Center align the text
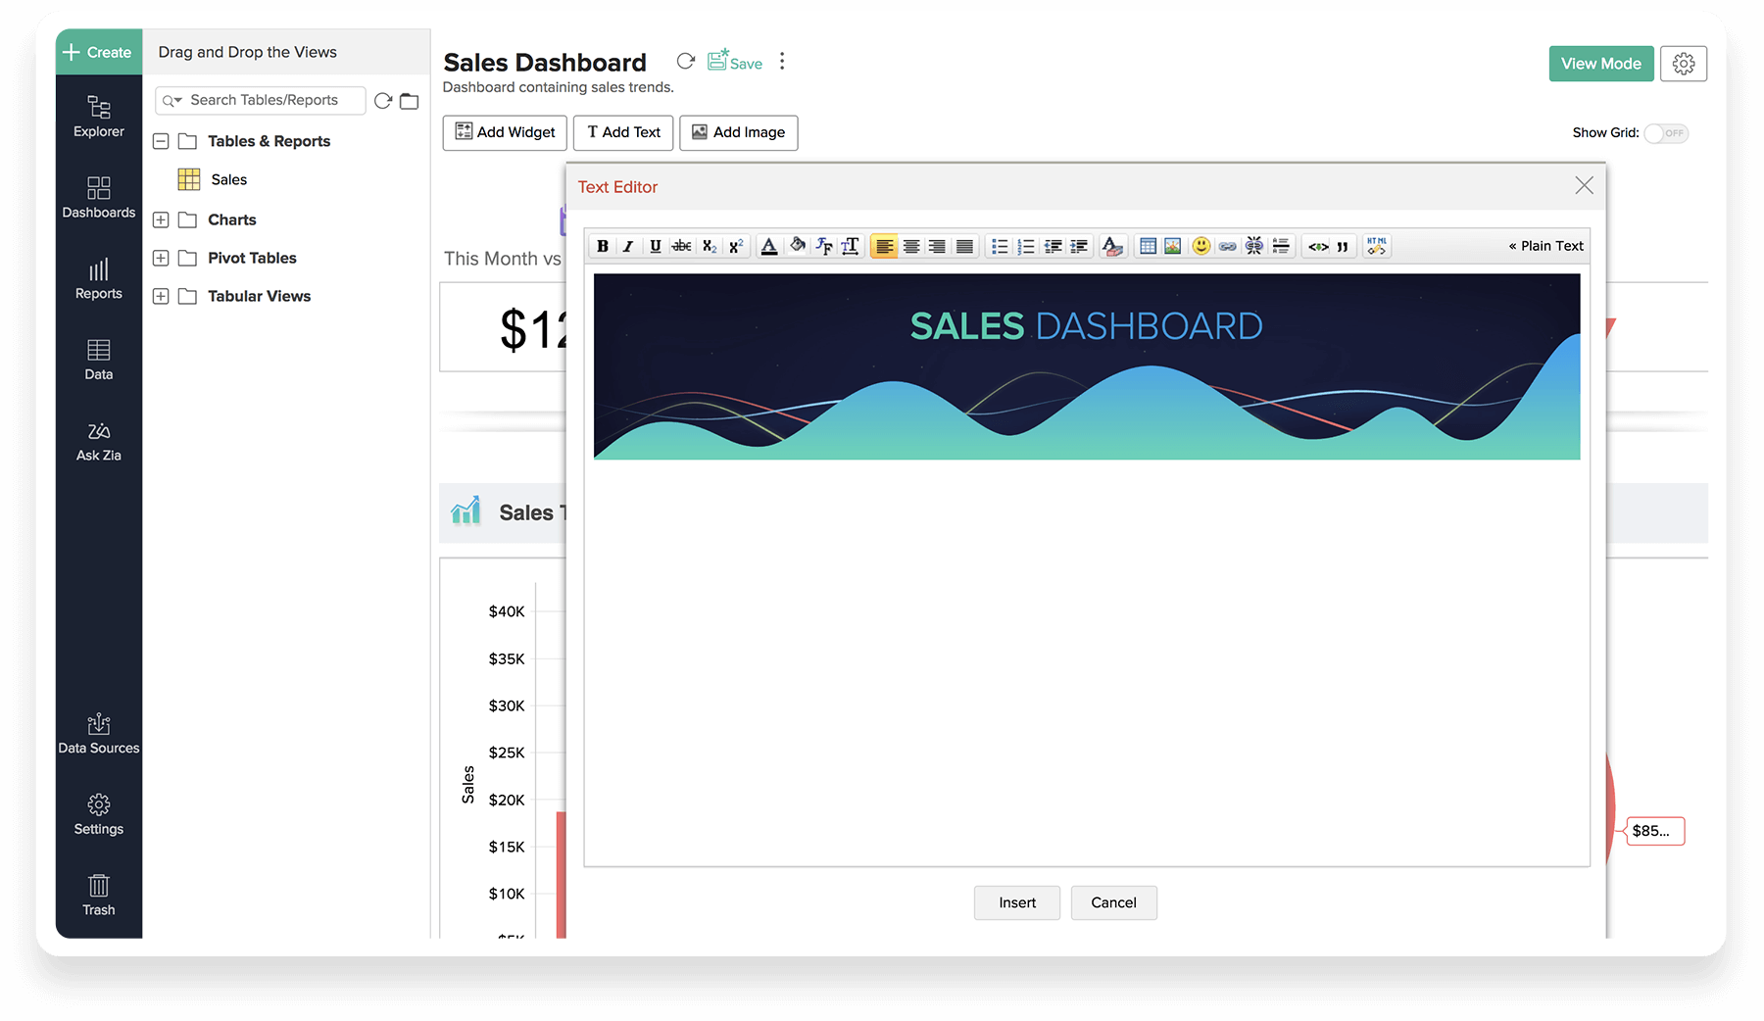Screen dimensions: 1764x1021 (910, 246)
